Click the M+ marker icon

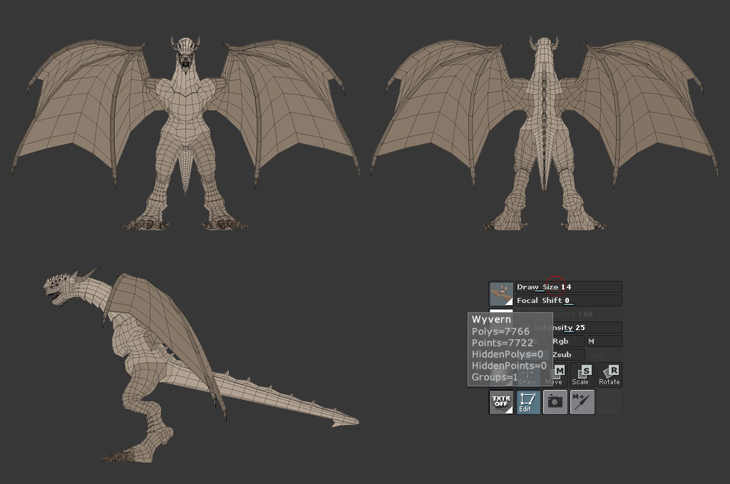click(x=582, y=402)
